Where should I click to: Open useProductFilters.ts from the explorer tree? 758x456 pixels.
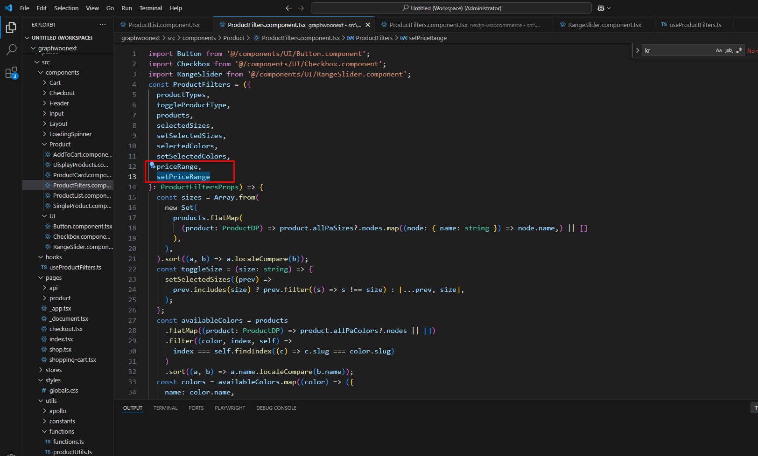click(75, 268)
